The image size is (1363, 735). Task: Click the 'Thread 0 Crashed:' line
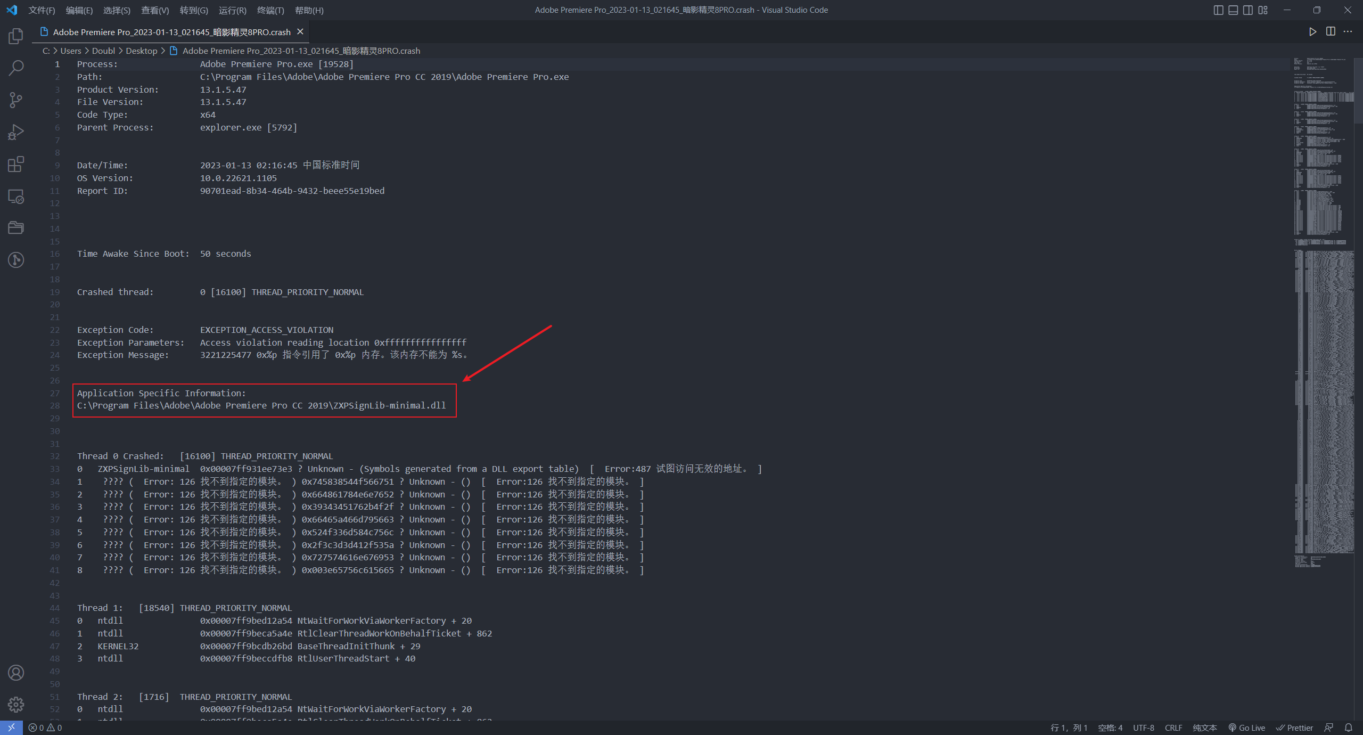click(x=205, y=456)
